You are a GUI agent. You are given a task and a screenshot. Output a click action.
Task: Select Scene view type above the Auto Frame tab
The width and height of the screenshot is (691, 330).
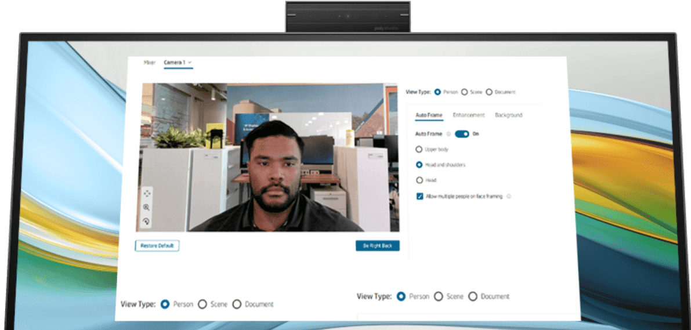point(464,92)
